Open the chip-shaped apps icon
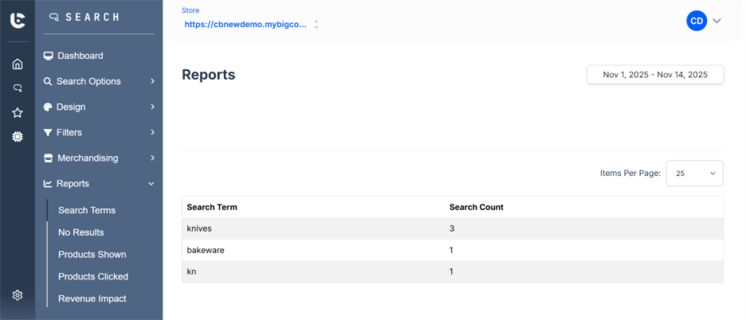This screenshot has height=320, width=746. 18,137
